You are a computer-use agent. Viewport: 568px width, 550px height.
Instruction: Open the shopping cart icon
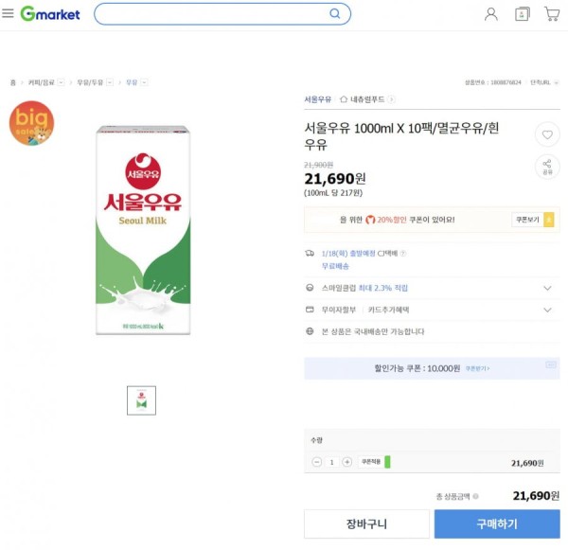point(552,14)
